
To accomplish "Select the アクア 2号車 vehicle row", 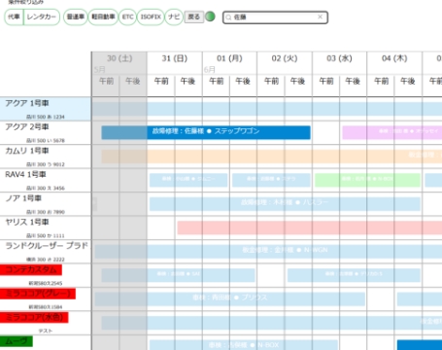I will coord(46,132).
